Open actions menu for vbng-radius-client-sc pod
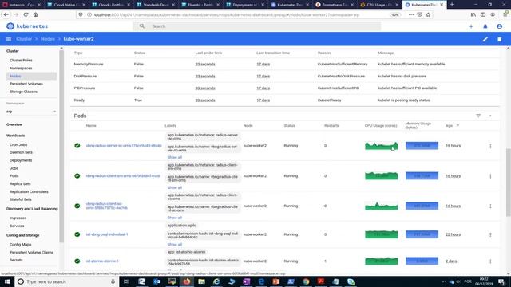511x287 pixels. (490, 206)
